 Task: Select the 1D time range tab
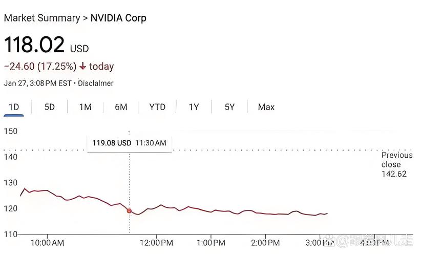coord(14,107)
